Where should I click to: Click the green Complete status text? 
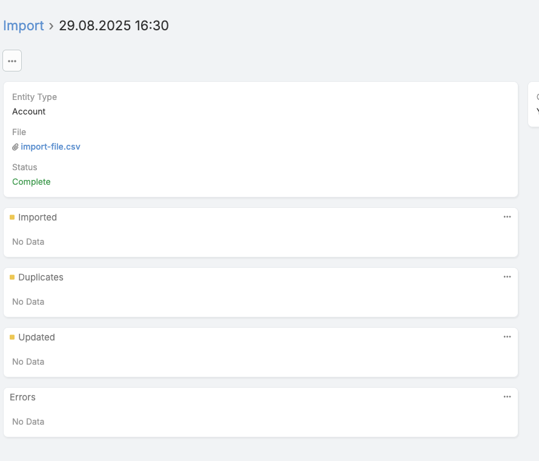(31, 182)
